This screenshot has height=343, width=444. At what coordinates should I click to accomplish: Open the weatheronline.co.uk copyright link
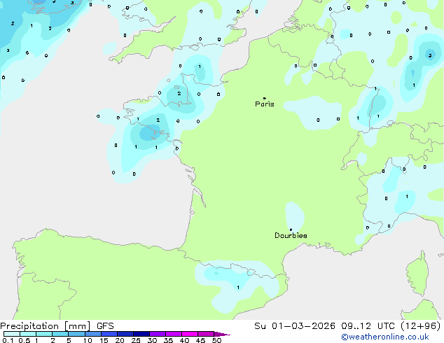click(x=385, y=337)
